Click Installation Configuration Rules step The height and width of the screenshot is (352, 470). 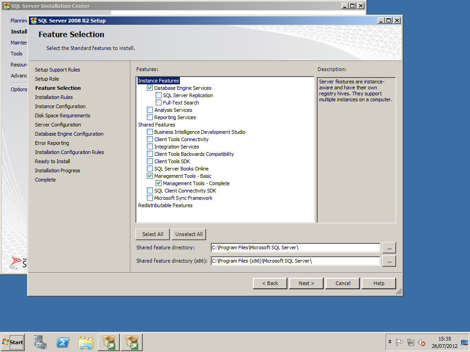coord(69,152)
